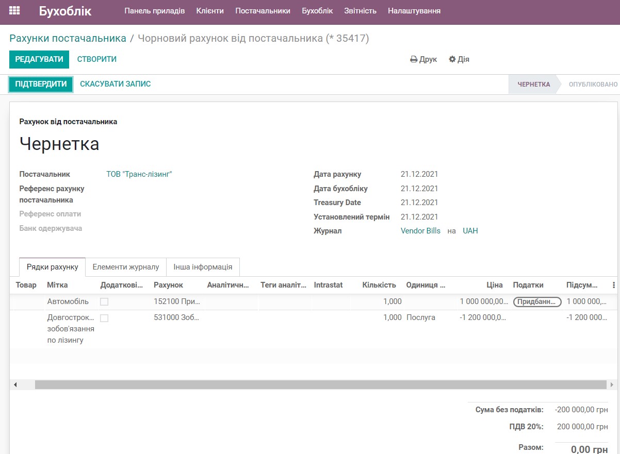
Task: Toggle the checkbox in the lease liability row
Action: point(104,317)
